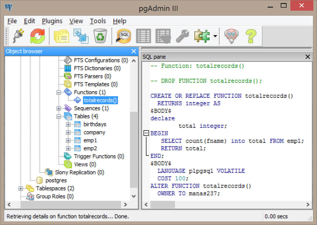The image size is (317, 225).
Task: Show the guru hints icon
Action: [x=231, y=36]
